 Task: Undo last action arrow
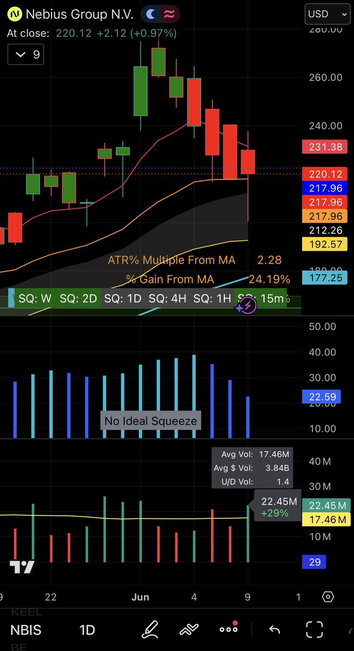coord(274,630)
